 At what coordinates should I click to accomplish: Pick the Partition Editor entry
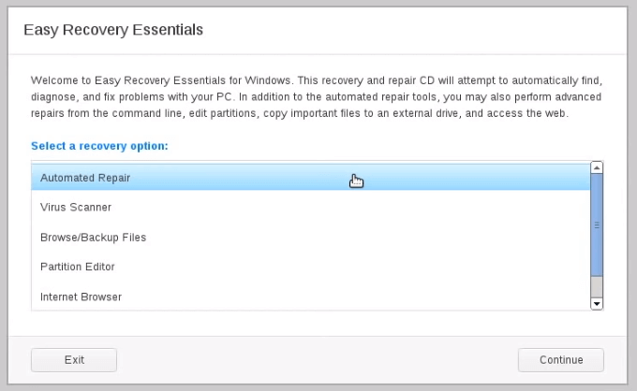point(78,268)
